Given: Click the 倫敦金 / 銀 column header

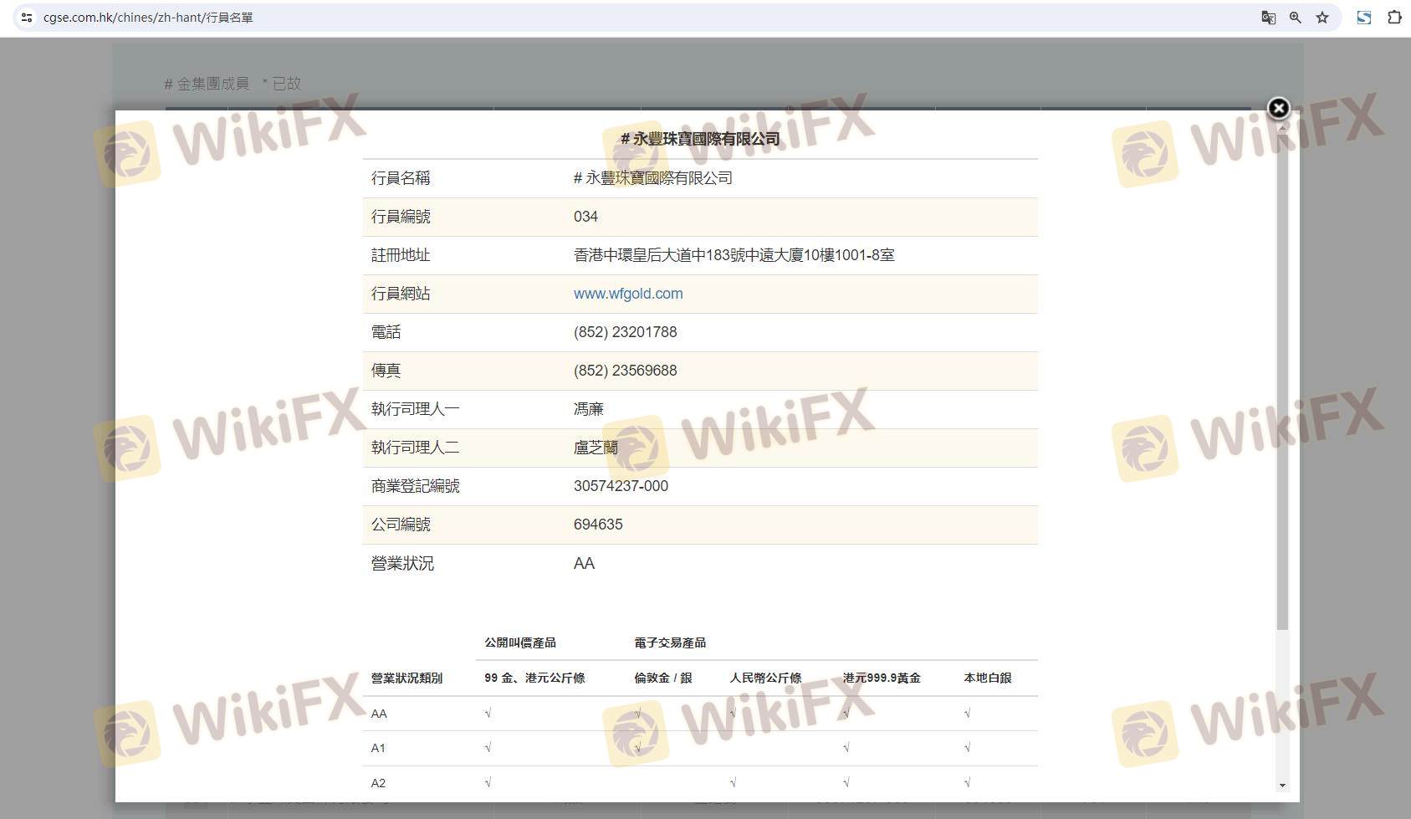Looking at the screenshot, I should pyautogui.click(x=663, y=678).
